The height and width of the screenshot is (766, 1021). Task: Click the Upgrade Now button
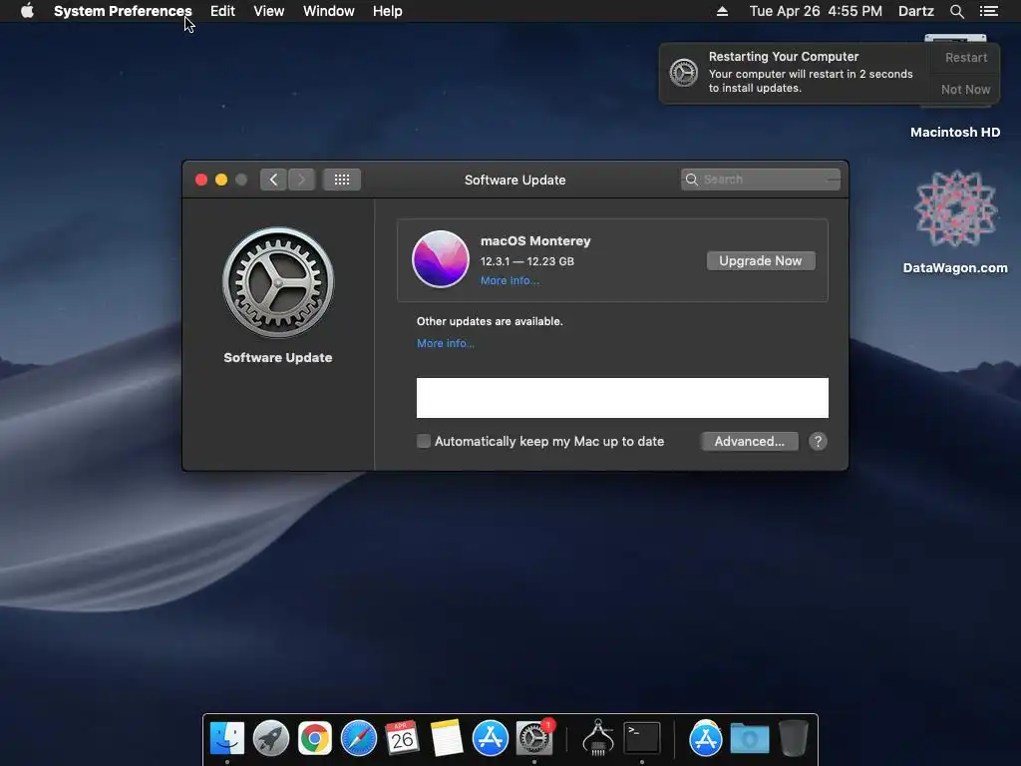pyautogui.click(x=761, y=260)
